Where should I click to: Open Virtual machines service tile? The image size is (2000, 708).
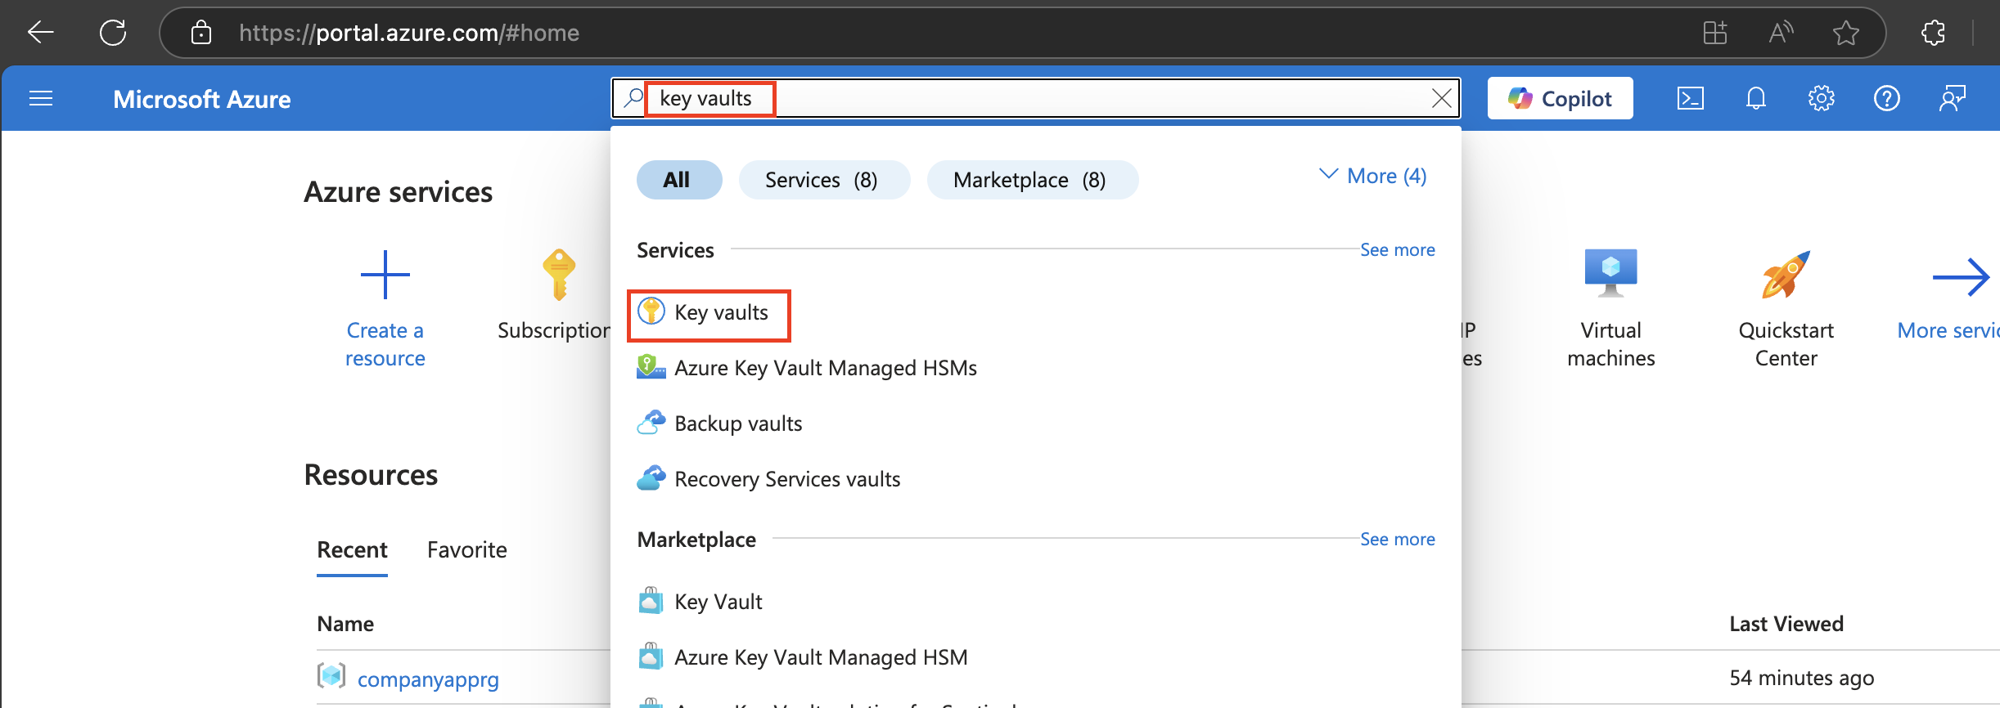[1610, 309]
